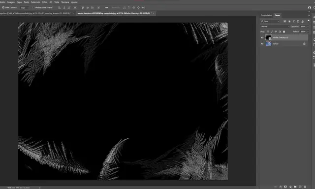The image size is (315, 189).
Task: Link layers icon in Capas panel
Action: coord(276,187)
